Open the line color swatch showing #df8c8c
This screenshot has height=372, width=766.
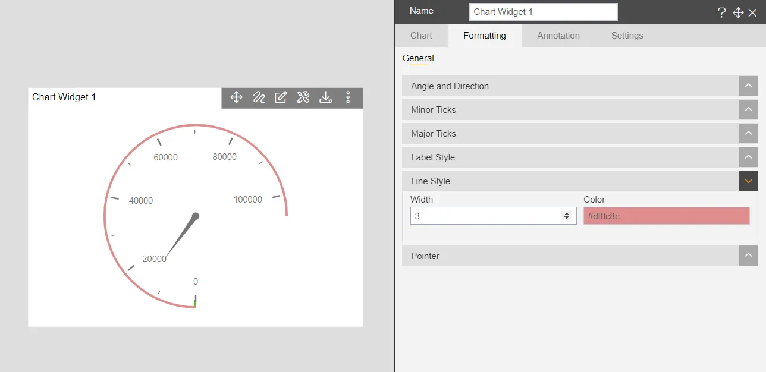point(665,216)
